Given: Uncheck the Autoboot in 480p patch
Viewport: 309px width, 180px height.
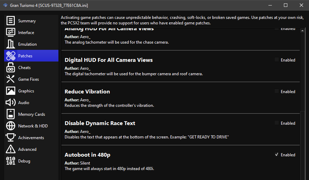Looking at the screenshot, I should (277, 155).
